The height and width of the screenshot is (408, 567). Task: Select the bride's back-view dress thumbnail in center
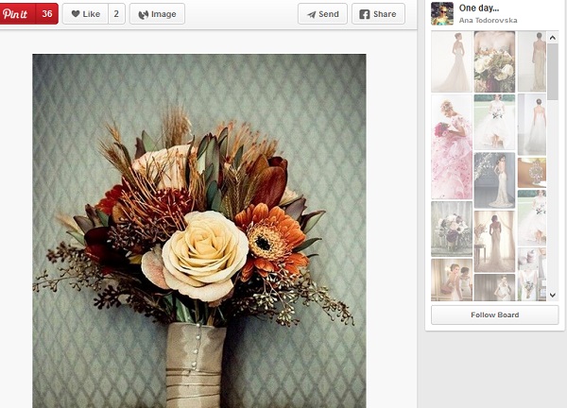494,179
